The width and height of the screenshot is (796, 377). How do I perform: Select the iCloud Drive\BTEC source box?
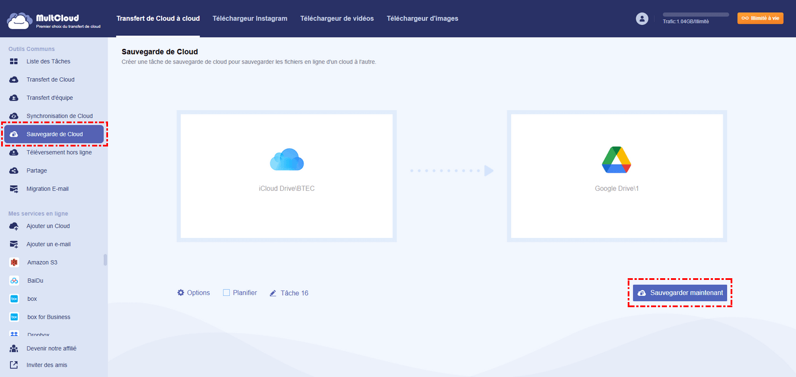pos(287,176)
